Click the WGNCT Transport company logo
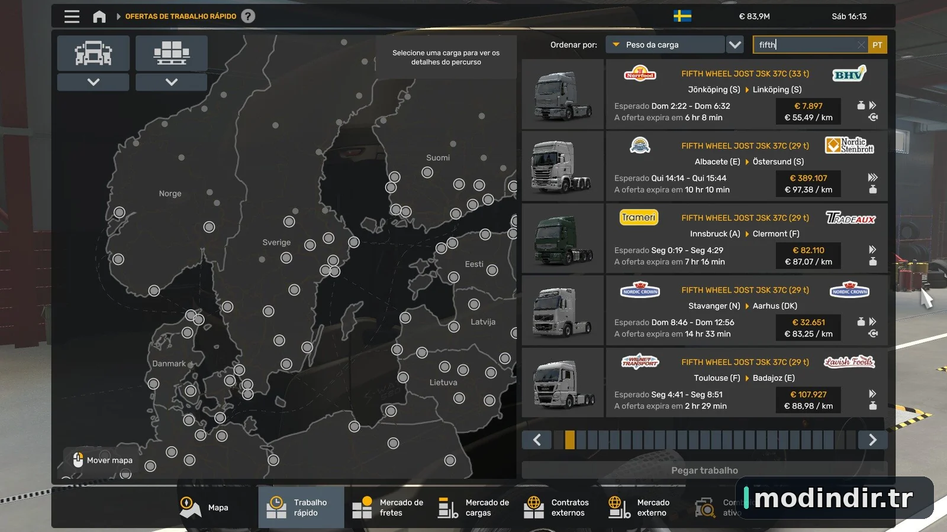Viewport: 947px width, 532px height. (x=640, y=362)
